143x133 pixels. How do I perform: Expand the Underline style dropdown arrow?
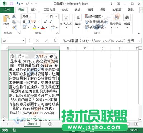coord(39,22)
